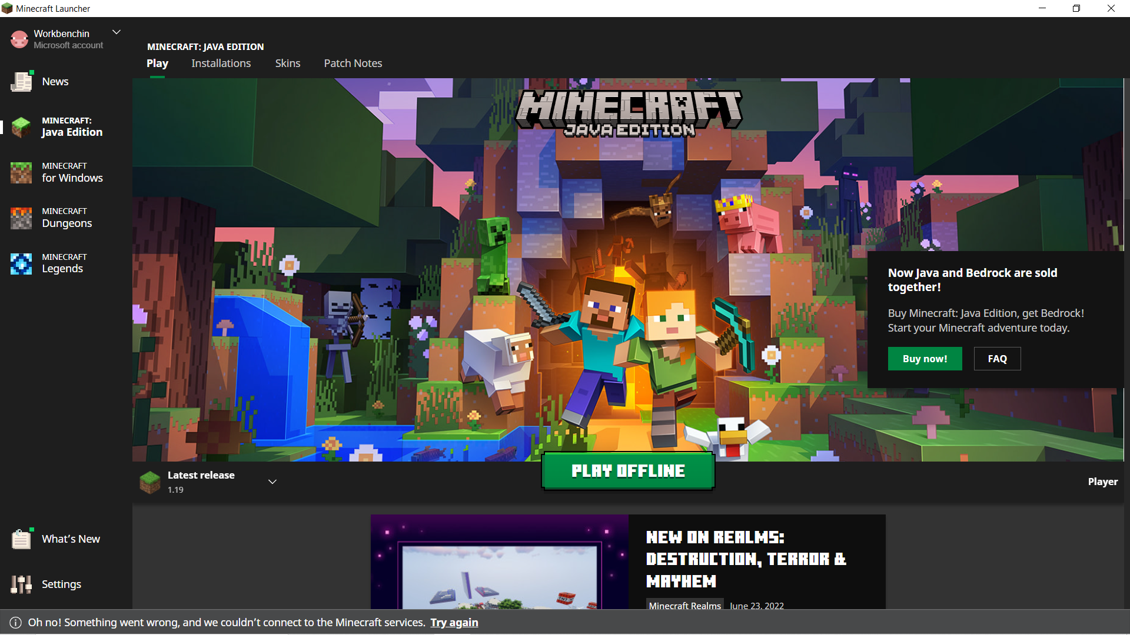Switch to the Installations tab
Screen dimensions: 1130x635
coord(221,63)
